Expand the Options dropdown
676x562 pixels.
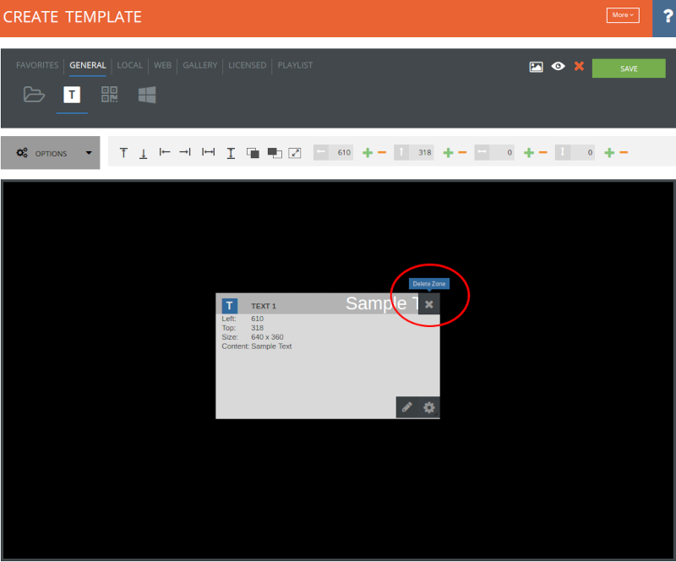pos(51,153)
